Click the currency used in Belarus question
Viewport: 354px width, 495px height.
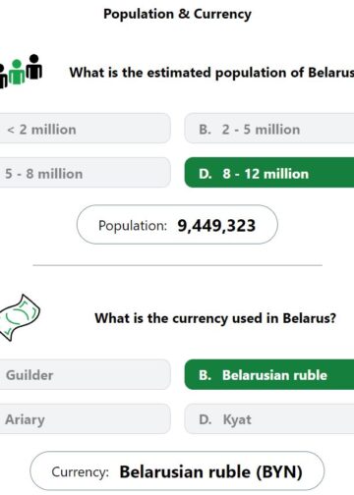click(215, 318)
